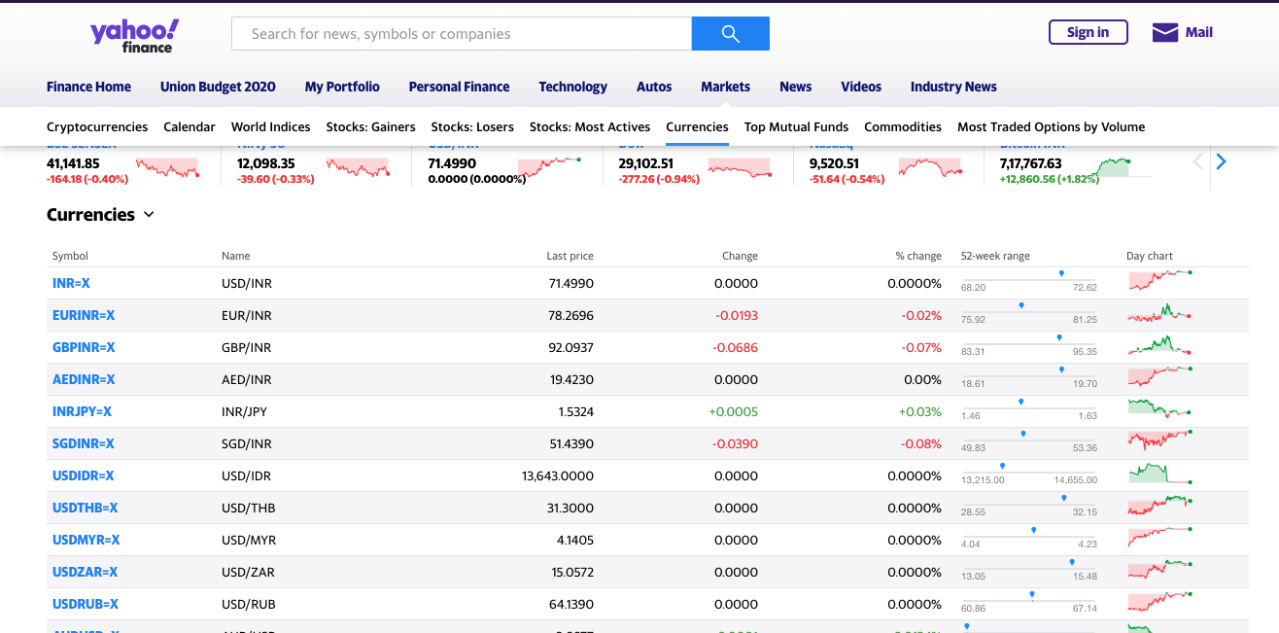The height and width of the screenshot is (633, 1279).
Task: Click the 52-week range slider for USD/IDR
Action: pyautogui.click(x=1028, y=474)
